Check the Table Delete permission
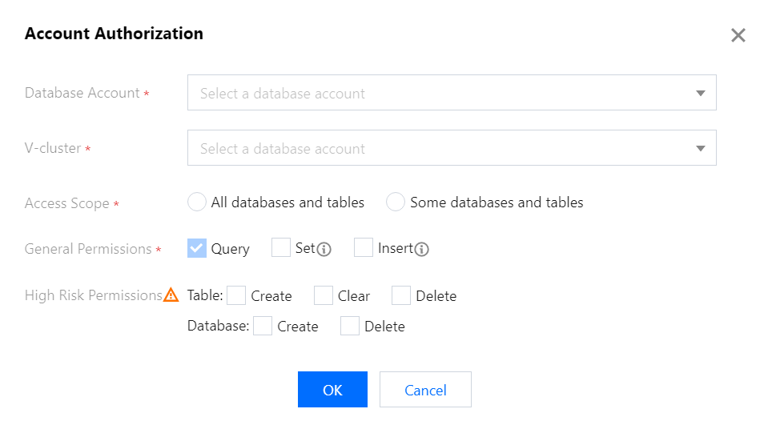The image size is (772, 433). click(401, 296)
